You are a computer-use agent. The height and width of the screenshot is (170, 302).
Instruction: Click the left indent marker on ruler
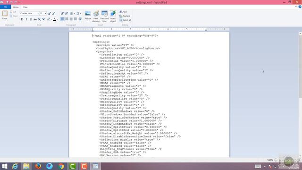tap(92, 30)
